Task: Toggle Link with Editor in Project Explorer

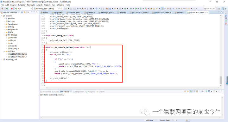Action: pos(25,12)
